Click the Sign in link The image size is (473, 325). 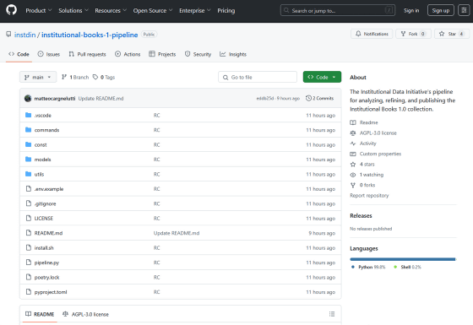click(x=411, y=10)
